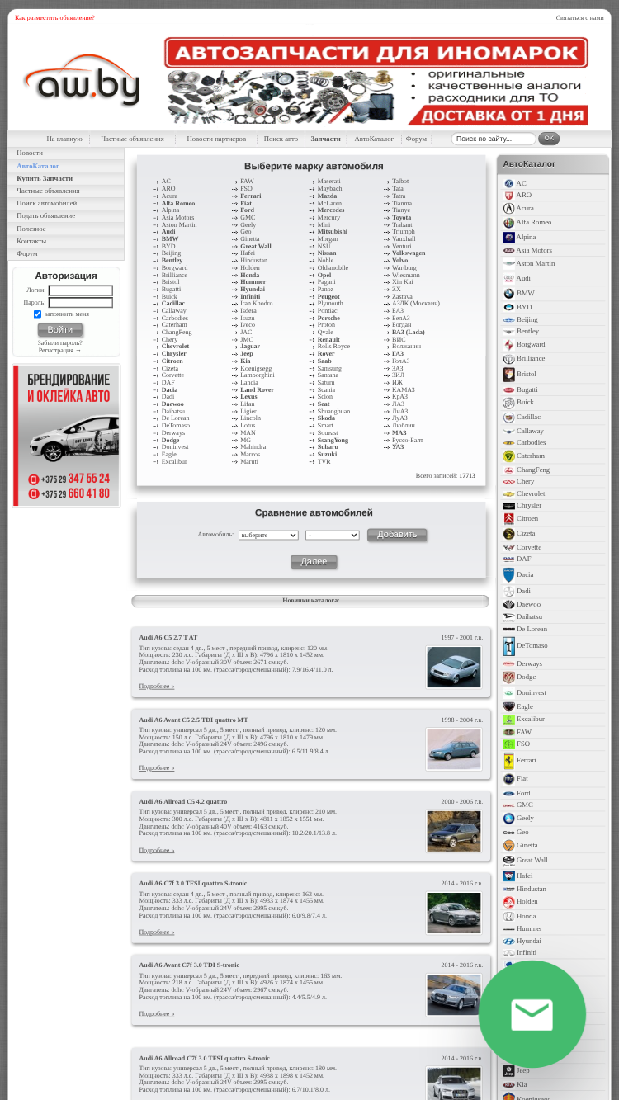Focus the Пароль input field
The height and width of the screenshot is (1100, 619).
[80, 303]
